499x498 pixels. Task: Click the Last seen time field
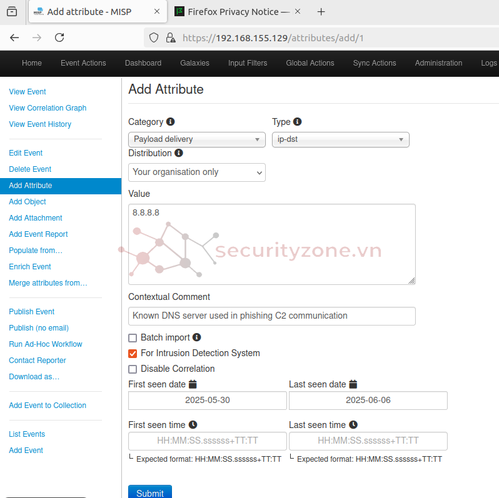tap(368, 441)
